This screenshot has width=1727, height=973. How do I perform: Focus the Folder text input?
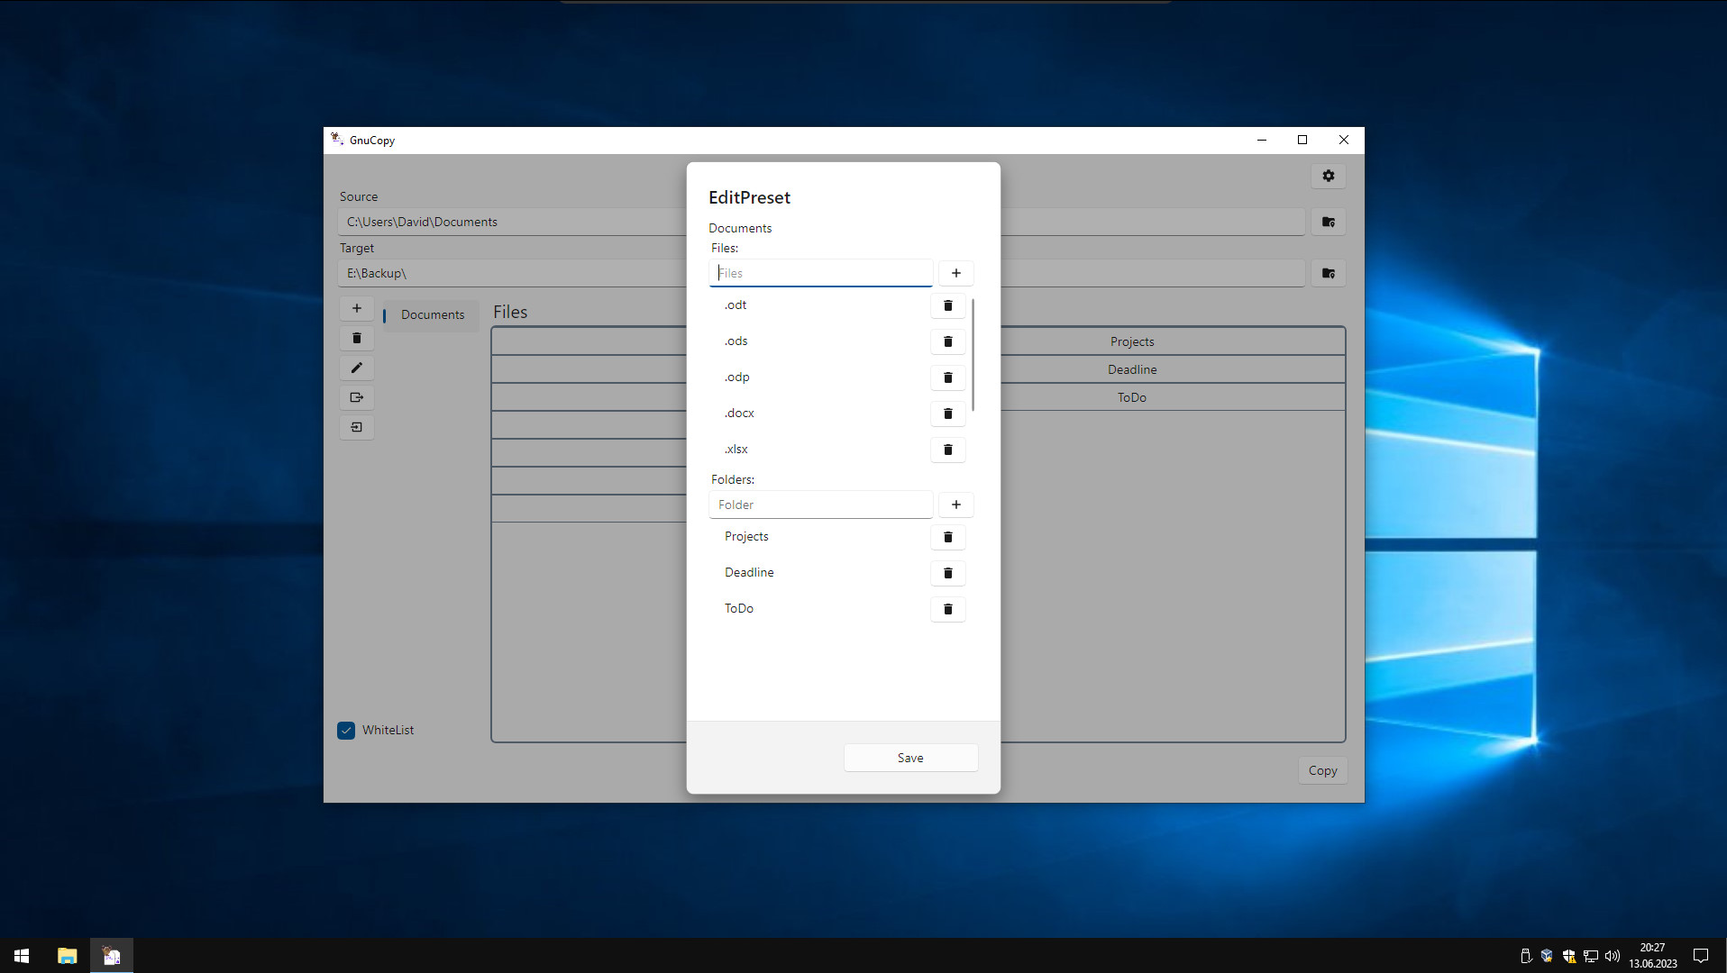(x=820, y=505)
